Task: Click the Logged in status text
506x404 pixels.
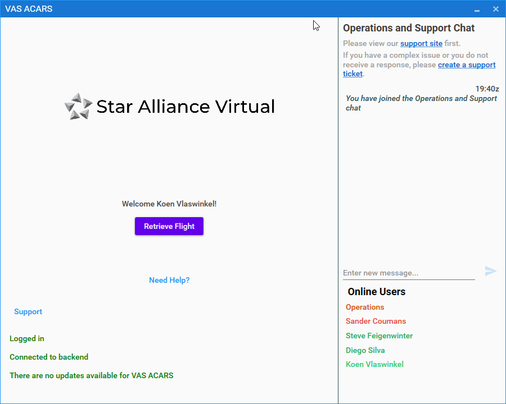Action: (27, 338)
